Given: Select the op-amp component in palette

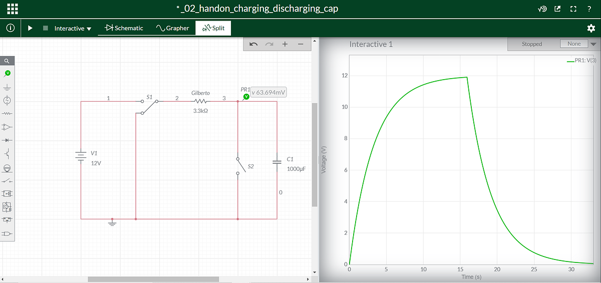Looking at the screenshot, I should 7,127.
